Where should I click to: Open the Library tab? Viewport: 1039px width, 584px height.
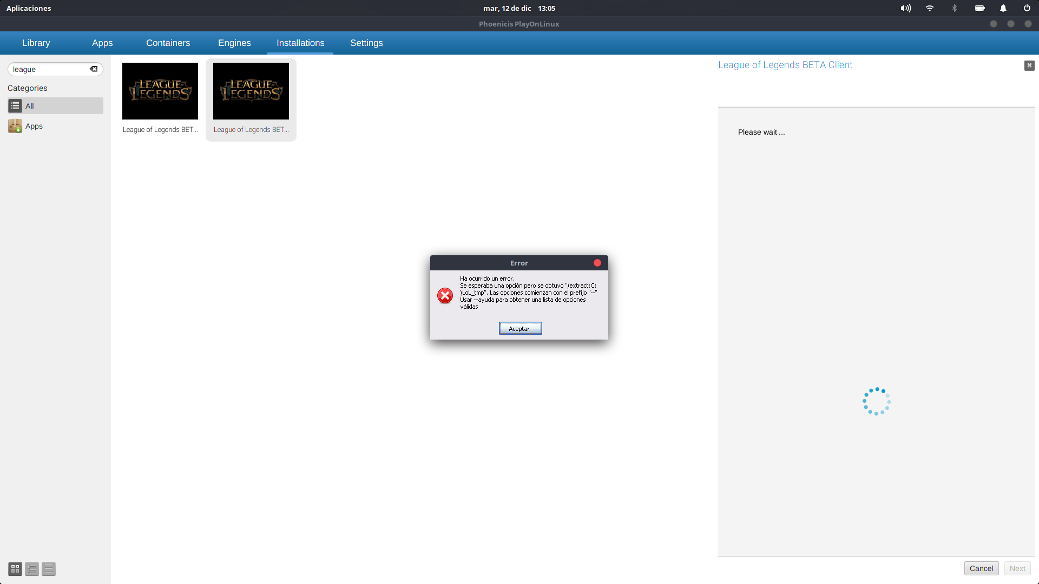pos(36,43)
